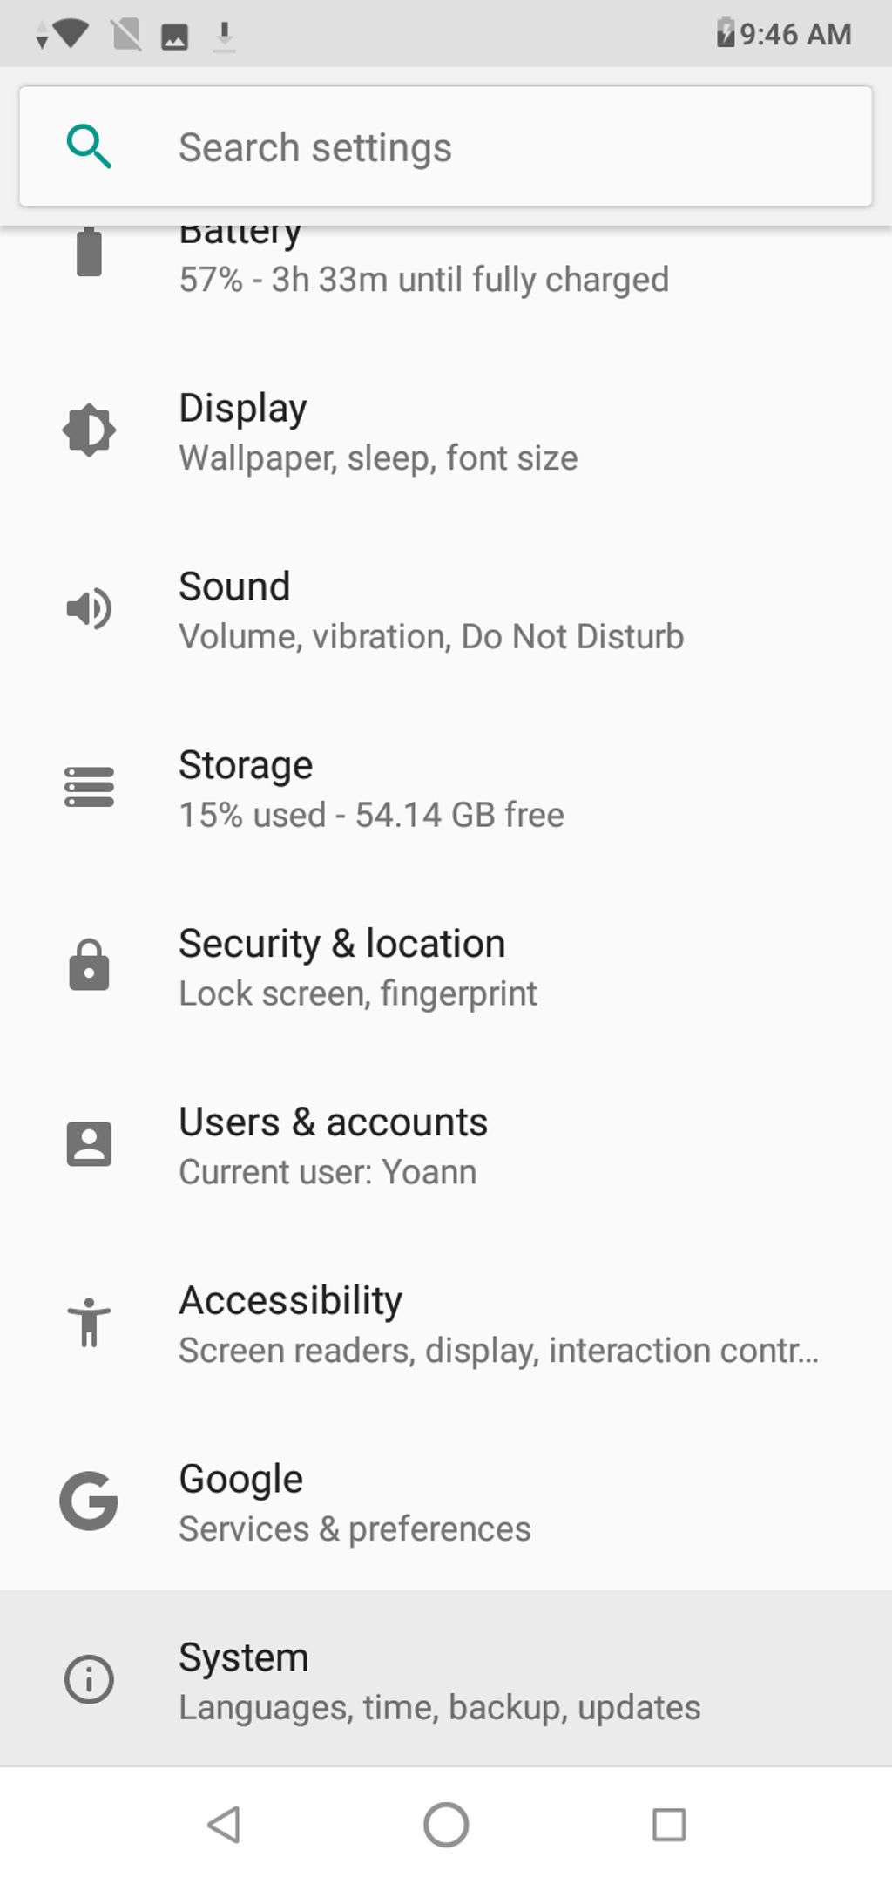Tap the System info icon
Screen dimensions: 892x1884
(x=89, y=1679)
